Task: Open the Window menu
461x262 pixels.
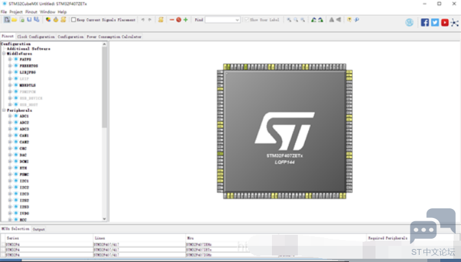Action: tap(47, 12)
